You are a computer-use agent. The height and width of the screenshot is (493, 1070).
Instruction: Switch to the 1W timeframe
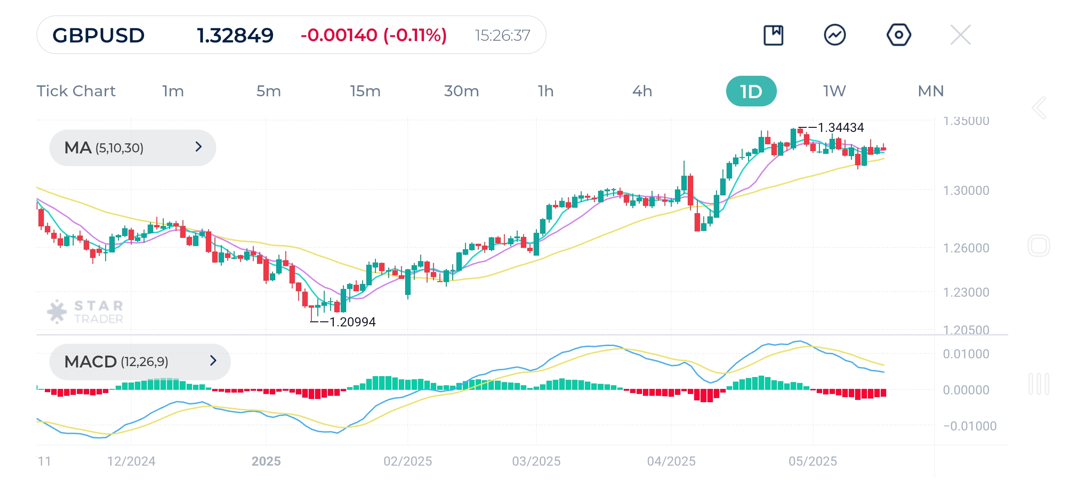tap(835, 91)
